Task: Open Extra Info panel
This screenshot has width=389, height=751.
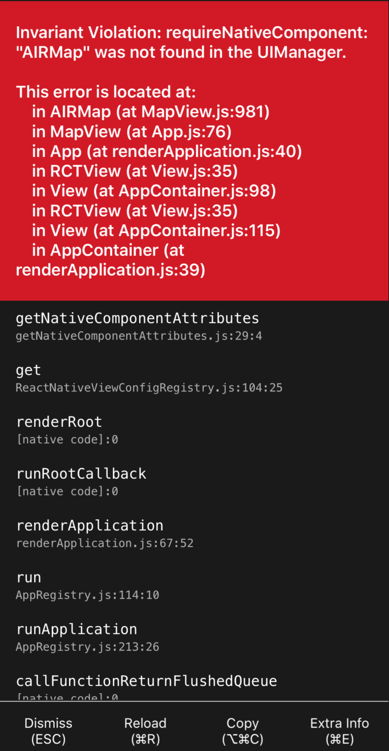Action: coord(339,730)
